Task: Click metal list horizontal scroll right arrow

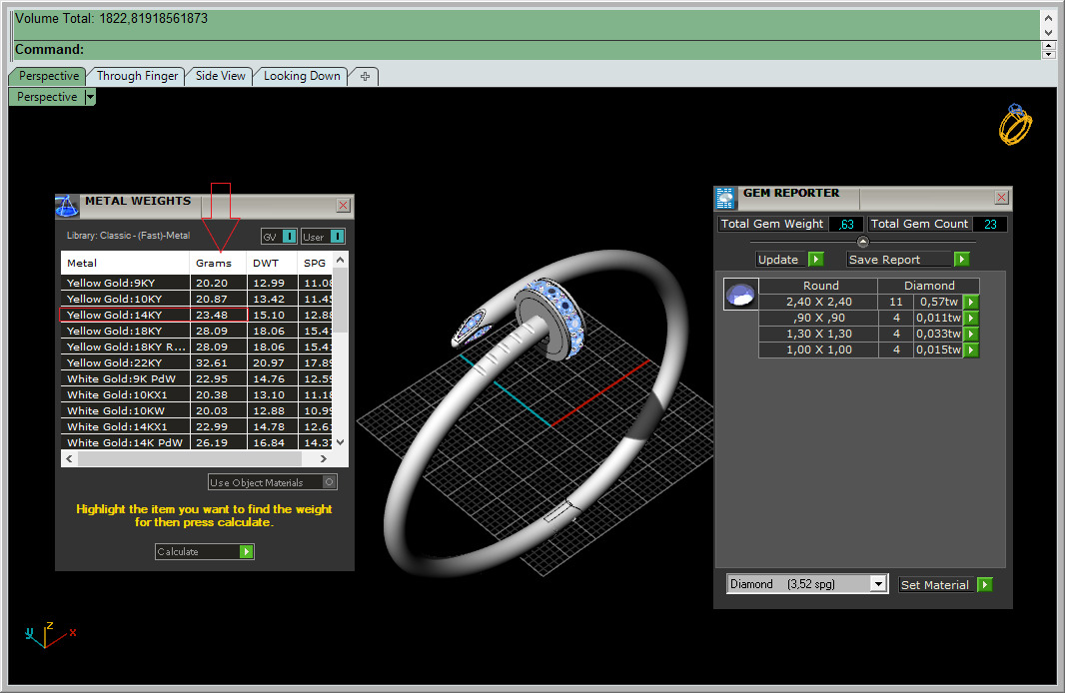Action: [x=324, y=458]
